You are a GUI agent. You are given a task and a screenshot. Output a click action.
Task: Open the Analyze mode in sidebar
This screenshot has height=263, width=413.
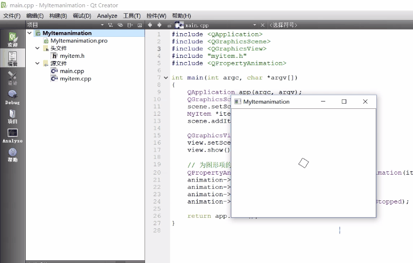coord(13,136)
